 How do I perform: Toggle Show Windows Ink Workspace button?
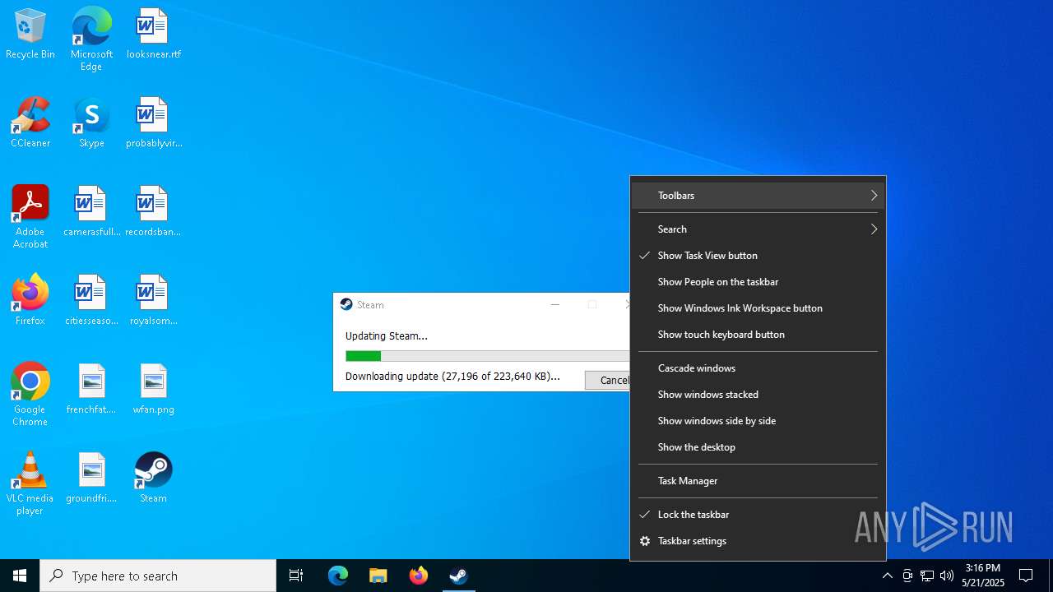[758, 308]
